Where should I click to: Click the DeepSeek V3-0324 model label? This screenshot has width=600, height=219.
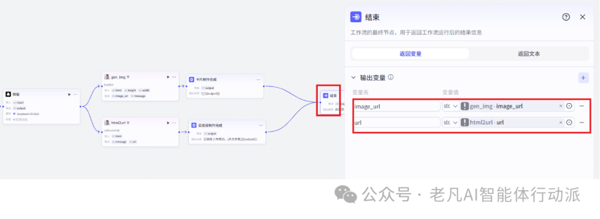pyautogui.click(x=28, y=114)
